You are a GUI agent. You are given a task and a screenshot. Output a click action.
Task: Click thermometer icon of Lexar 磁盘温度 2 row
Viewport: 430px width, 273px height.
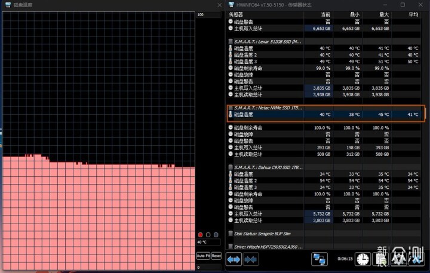coord(231,55)
